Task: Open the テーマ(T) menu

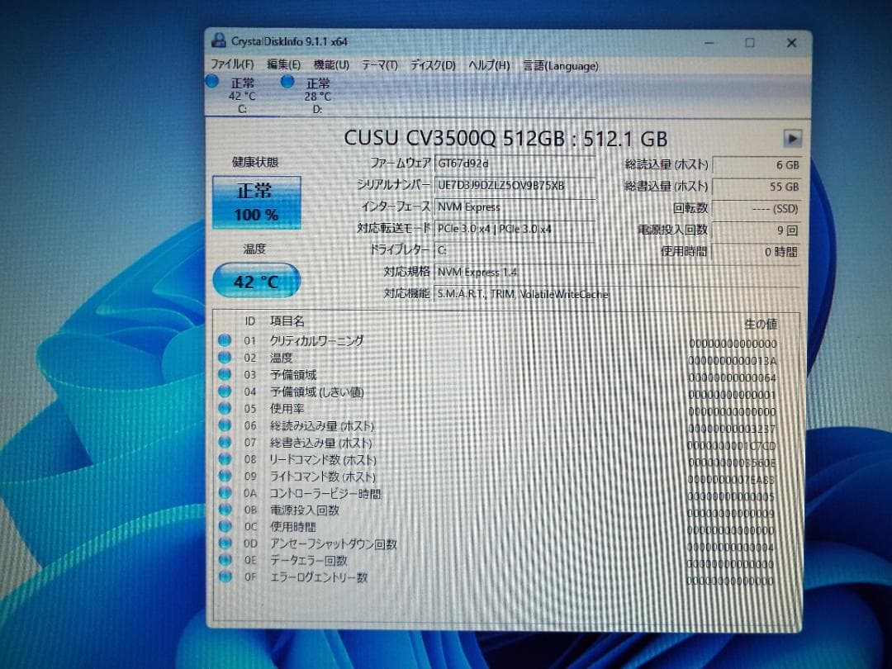Action: point(382,65)
